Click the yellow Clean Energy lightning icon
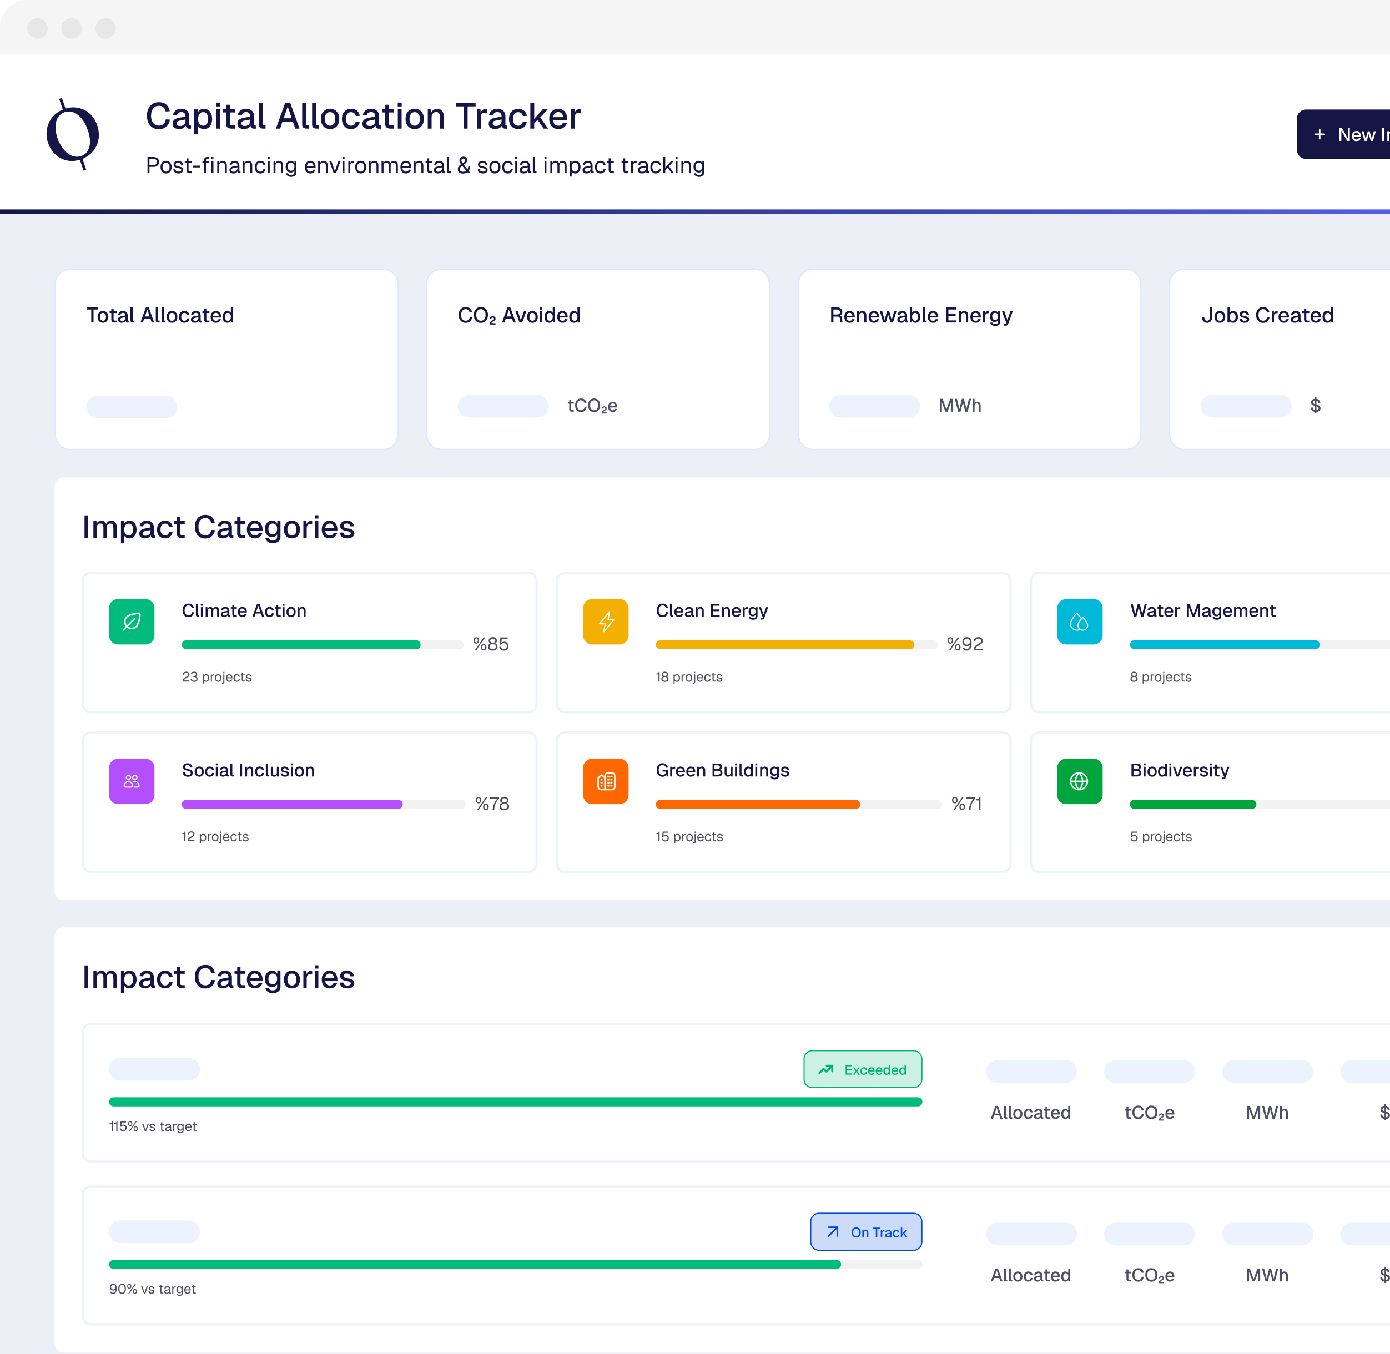This screenshot has width=1390, height=1354. 606,622
